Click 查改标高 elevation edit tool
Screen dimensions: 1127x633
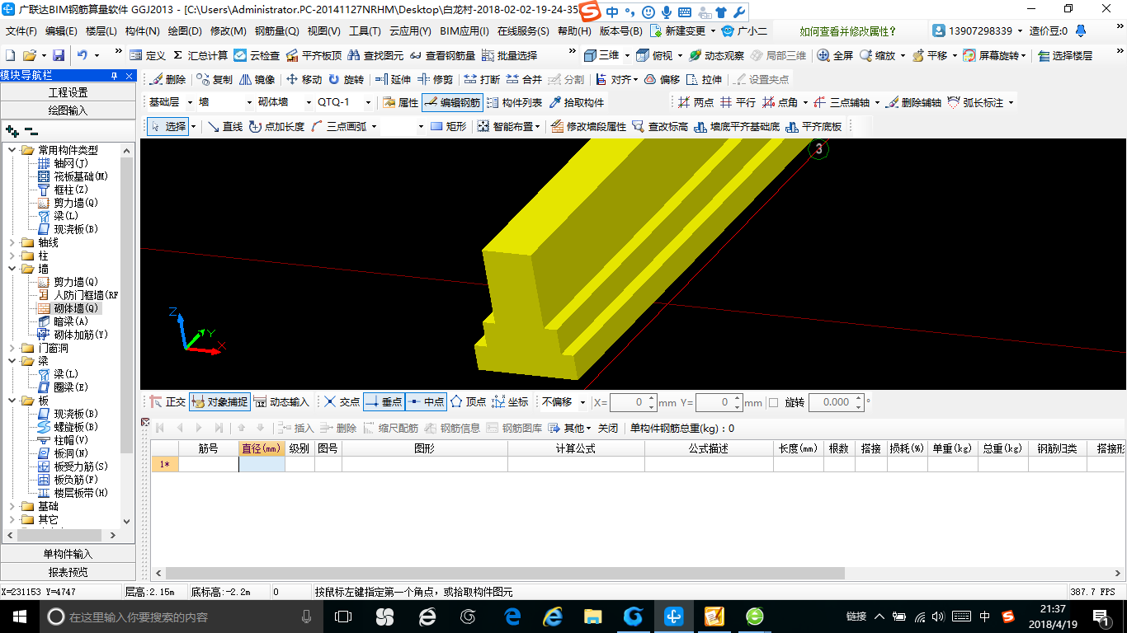click(660, 127)
